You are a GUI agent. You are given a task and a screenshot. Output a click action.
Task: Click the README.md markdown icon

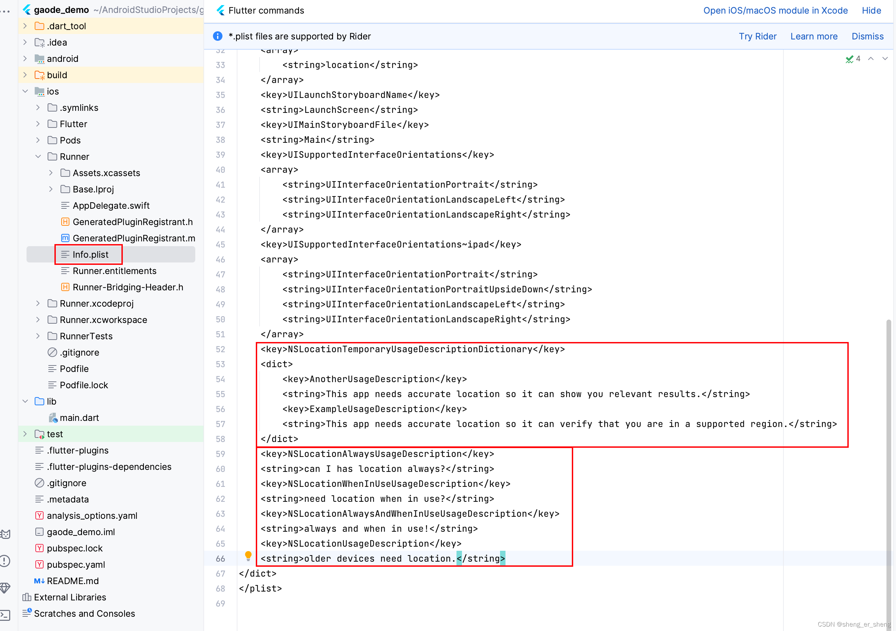[x=39, y=581]
